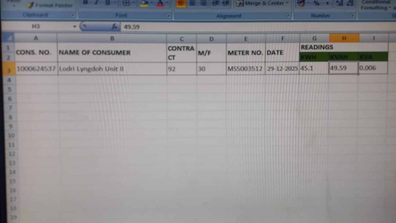Image resolution: width=396 pixels, height=223 pixels.
Task: Open the Clipboard group dialog launcher
Action: click(x=72, y=15)
